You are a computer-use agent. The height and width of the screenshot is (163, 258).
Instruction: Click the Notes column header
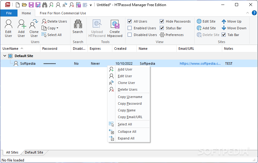[240, 49]
